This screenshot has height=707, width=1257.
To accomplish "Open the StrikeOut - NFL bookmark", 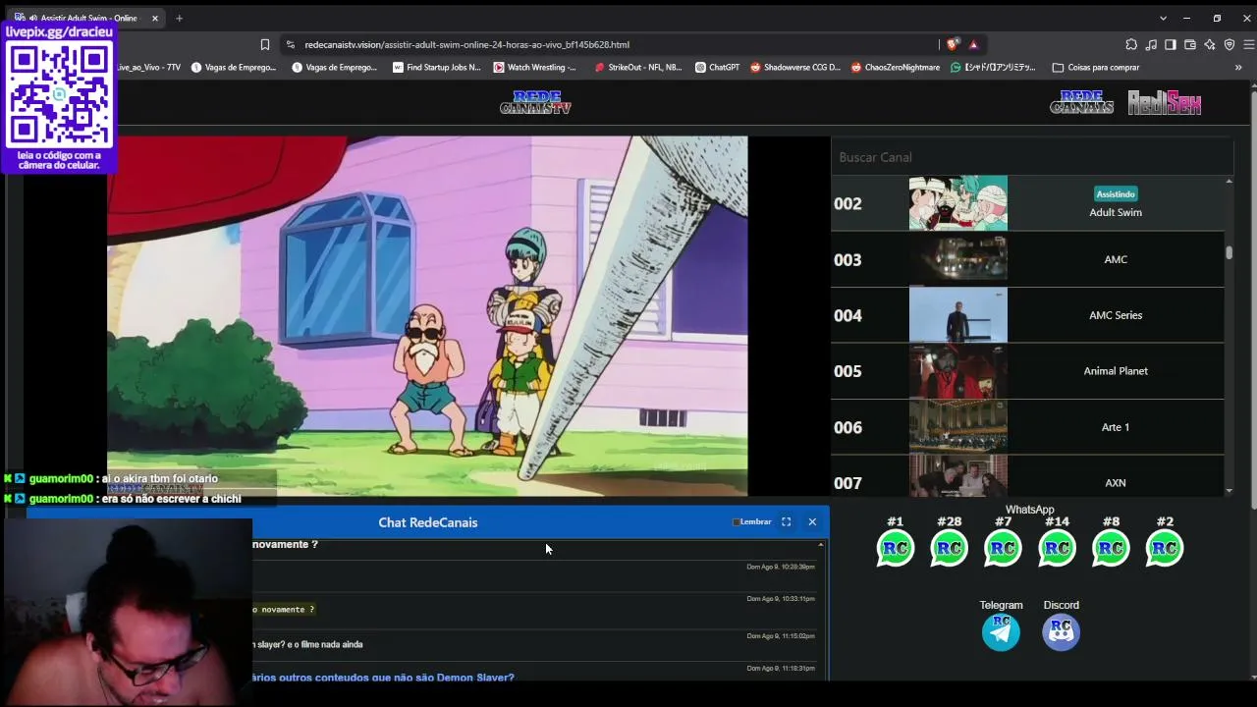I will 638,68.
